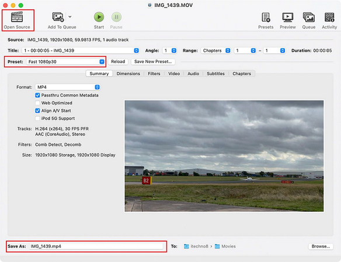Click the 1920x1080 Storage size text
Viewport: 341px width, 262px height.
[x=75, y=155]
